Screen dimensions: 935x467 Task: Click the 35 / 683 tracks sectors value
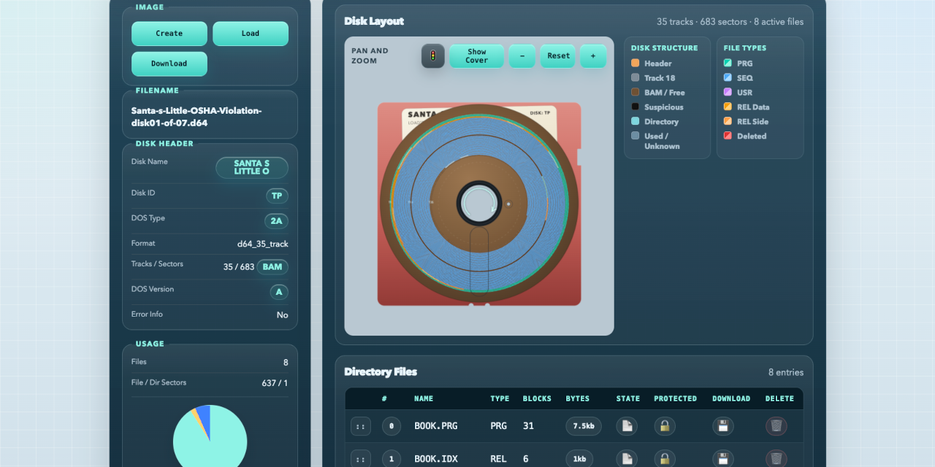tap(239, 267)
